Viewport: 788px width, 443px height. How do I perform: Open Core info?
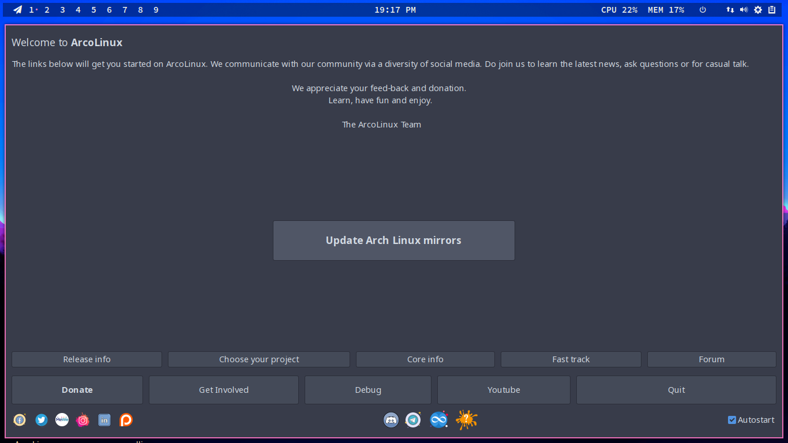[x=425, y=359]
